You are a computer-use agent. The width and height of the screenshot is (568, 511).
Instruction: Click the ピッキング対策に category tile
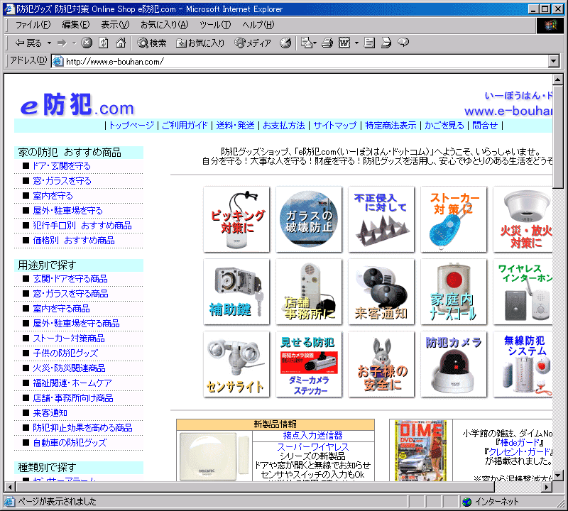coord(236,219)
